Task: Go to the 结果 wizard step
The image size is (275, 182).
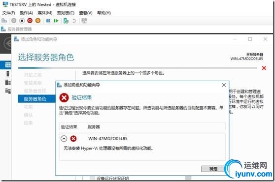Action: point(29,123)
